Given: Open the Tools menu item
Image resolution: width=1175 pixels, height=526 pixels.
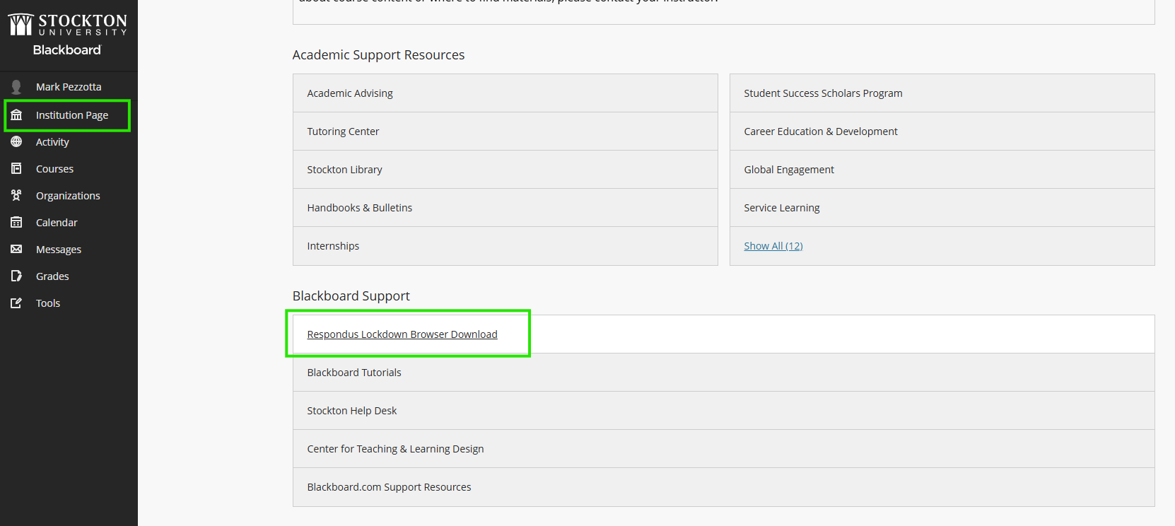Looking at the screenshot, I should tap(69, 303).
